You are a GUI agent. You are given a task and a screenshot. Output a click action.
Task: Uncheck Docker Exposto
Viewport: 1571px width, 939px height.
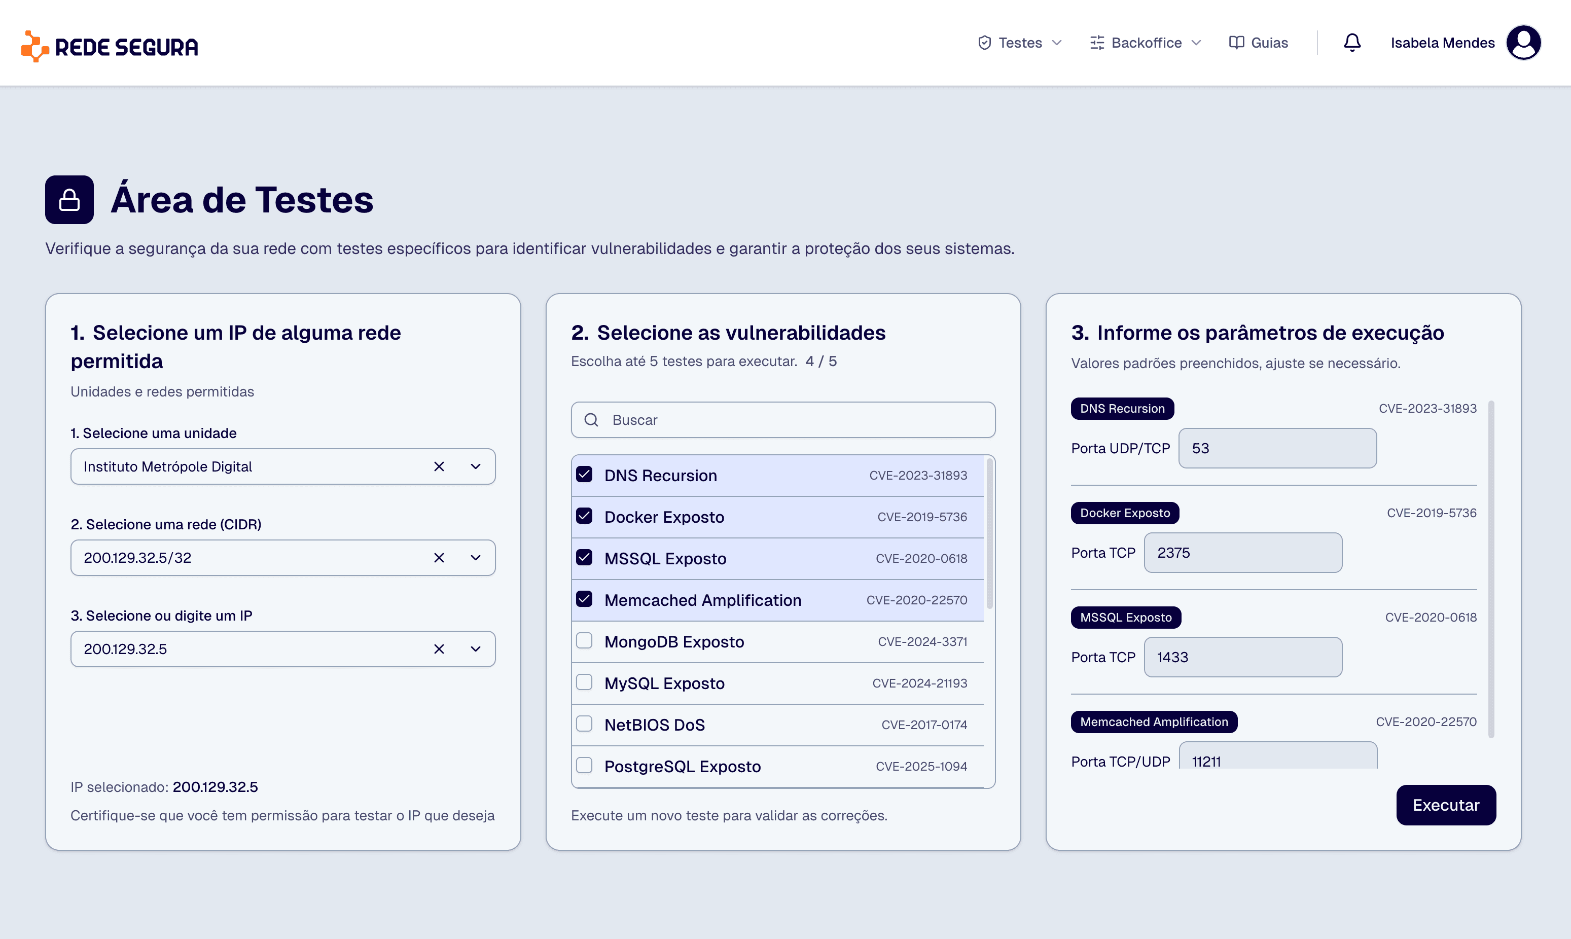pyautogui.click(x=585, y=516)
